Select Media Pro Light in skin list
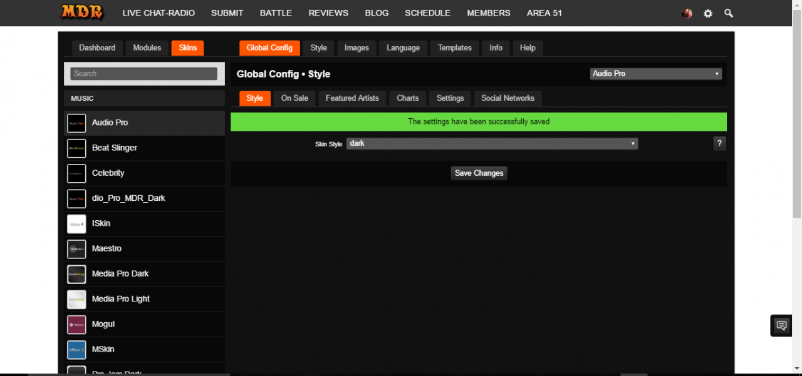 tap(121, 299)
